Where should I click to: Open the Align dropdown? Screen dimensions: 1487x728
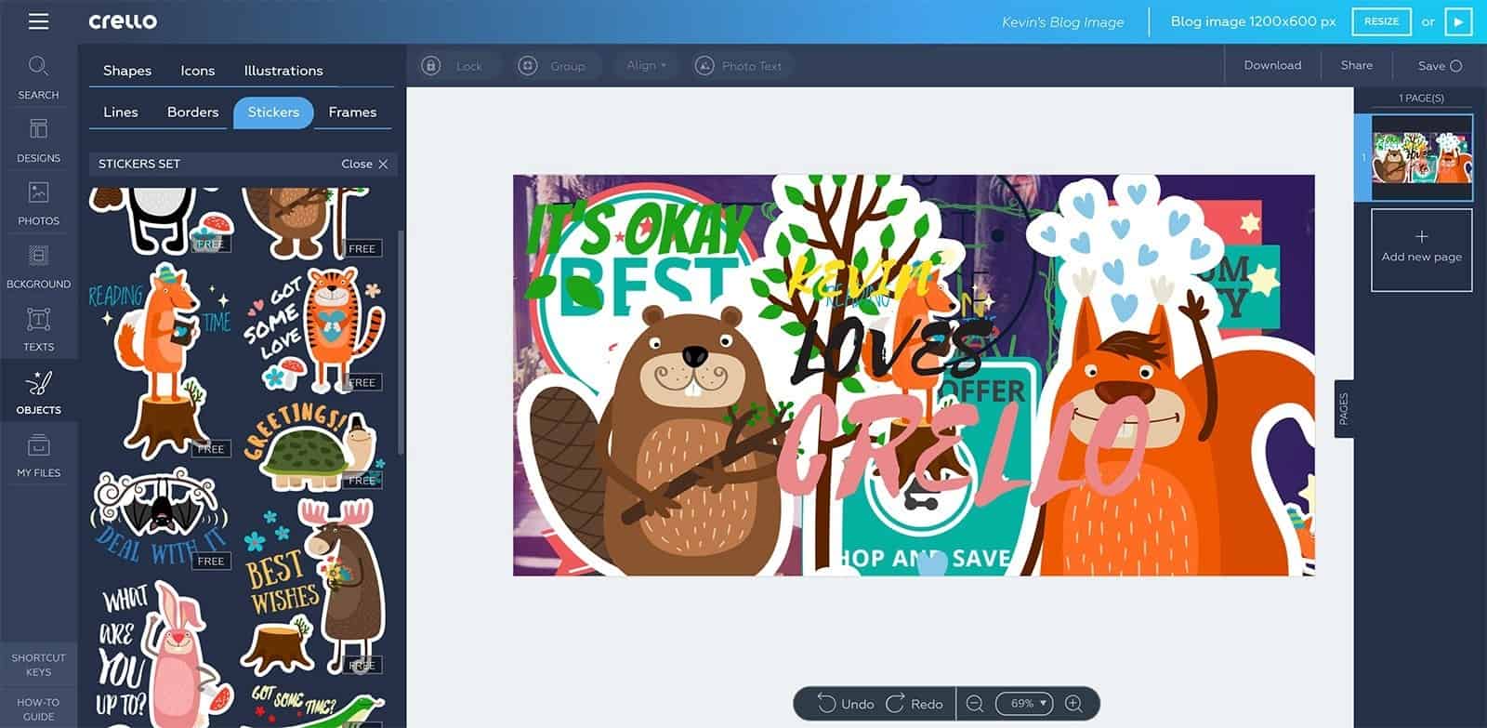[647, 65]
